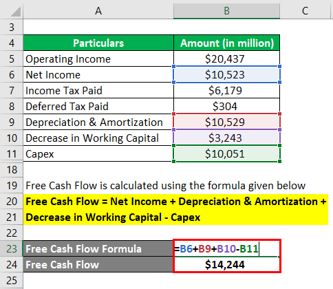This screenshot has height=289, width=333.
Task: Select row 8 header
Action: [x=12, y=106]
